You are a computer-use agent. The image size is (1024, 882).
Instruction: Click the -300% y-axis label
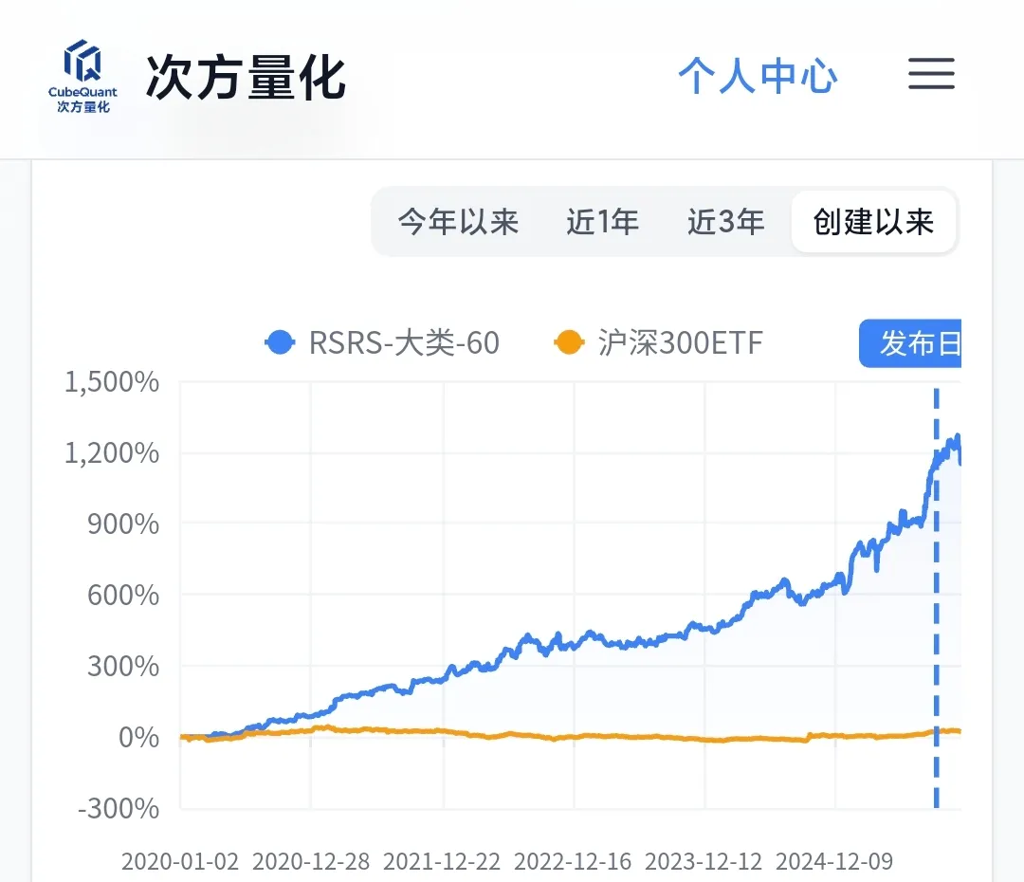click(119, 808)
